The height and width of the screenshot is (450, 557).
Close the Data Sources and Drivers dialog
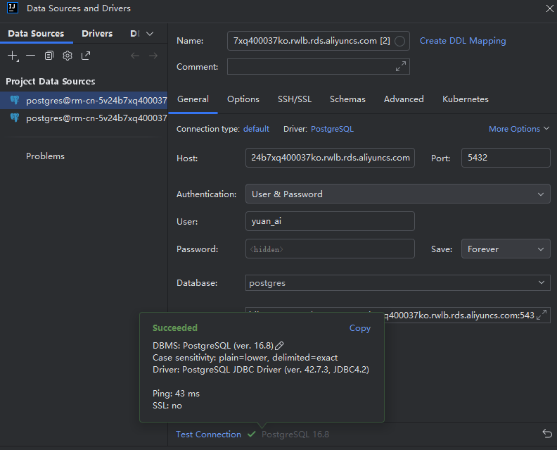[x=549, y=8]
